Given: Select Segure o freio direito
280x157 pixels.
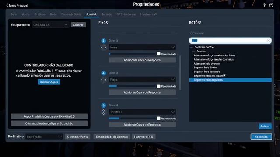Looking at the screenshot, I should click(206, 68).
